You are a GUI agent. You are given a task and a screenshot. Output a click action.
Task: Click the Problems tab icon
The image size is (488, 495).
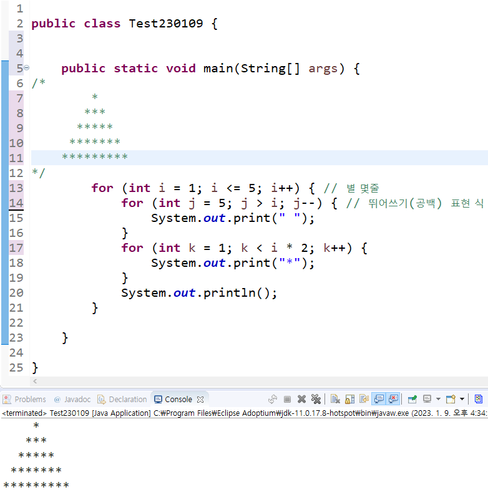7,400
